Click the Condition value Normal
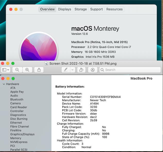 coord(86,147)
